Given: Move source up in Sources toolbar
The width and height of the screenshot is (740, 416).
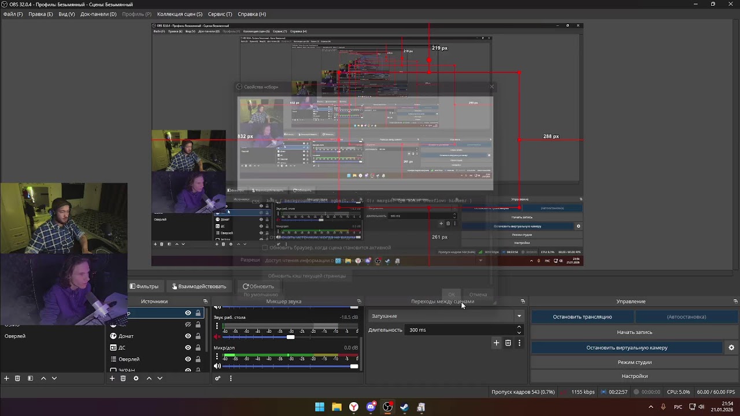Looking at the screenshot, I should (x=149, y=378).
